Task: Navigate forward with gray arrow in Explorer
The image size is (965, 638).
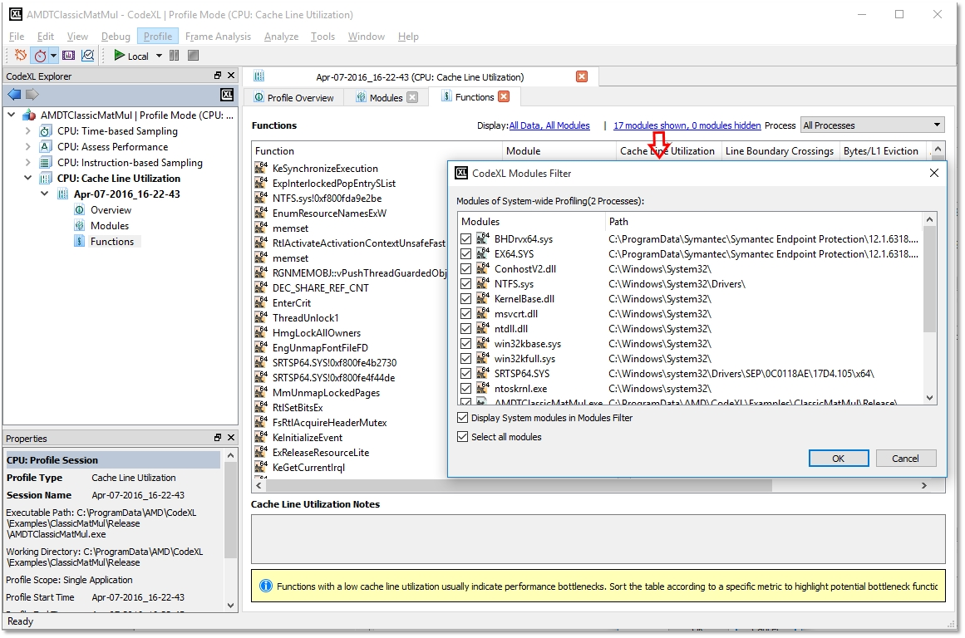Action: [32, 94]
